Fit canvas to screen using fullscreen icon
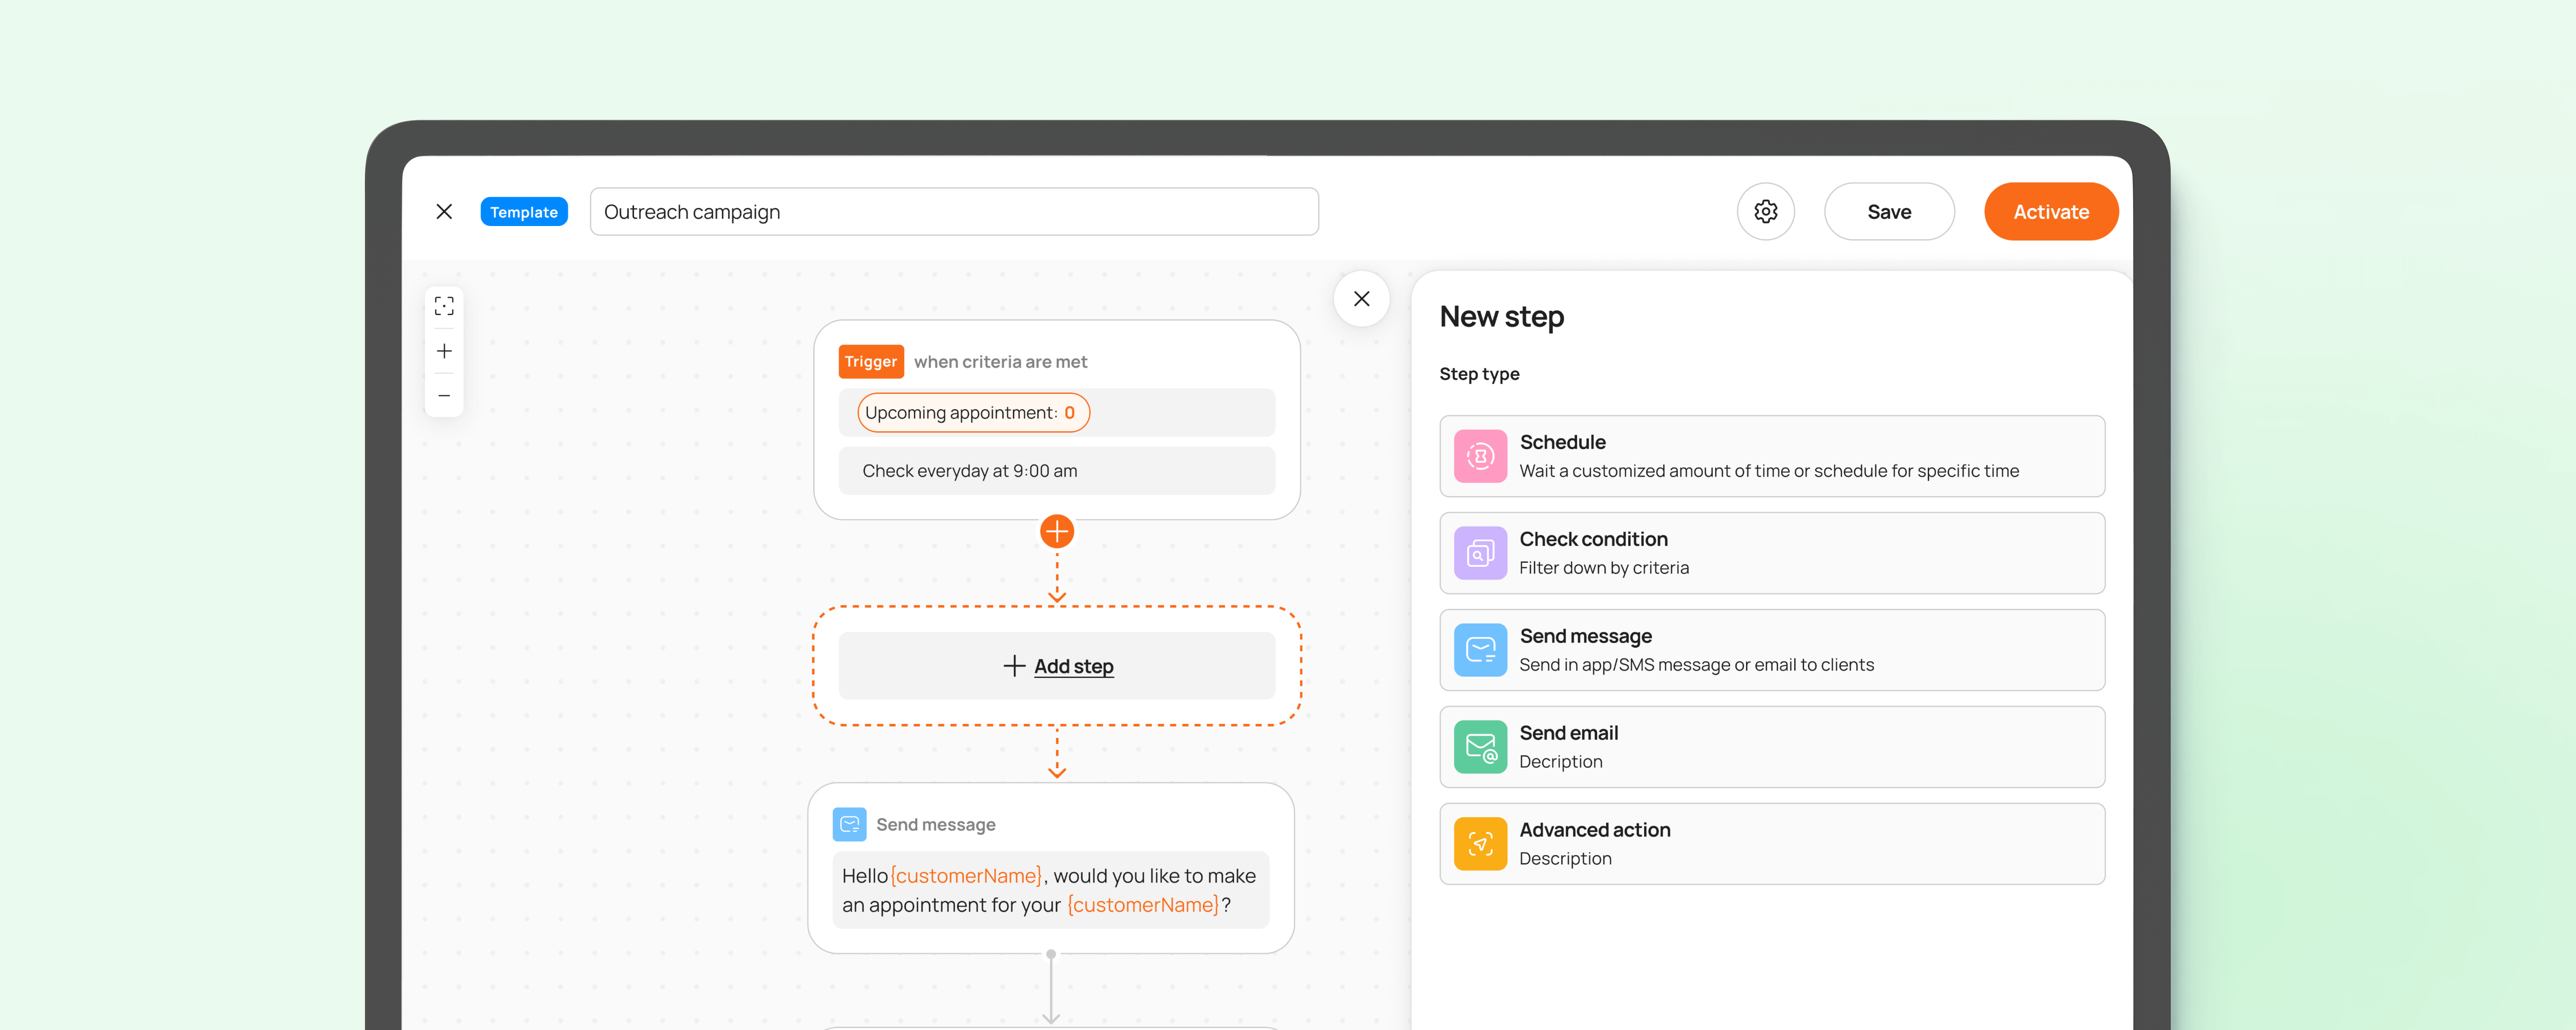This screenshot has width=2576, height=1030. pyautogui.click(x=444, y=306)
